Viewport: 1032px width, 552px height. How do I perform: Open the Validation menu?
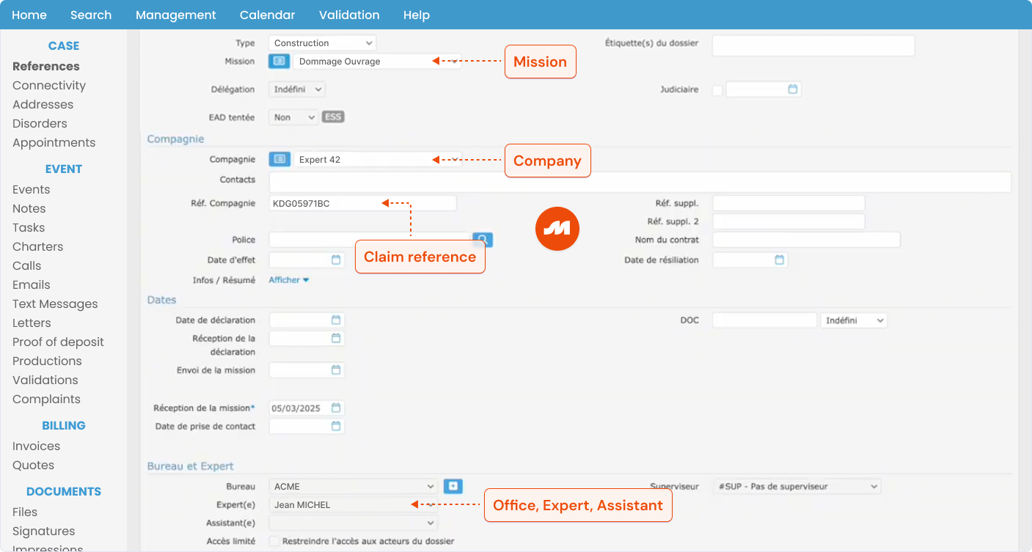point(349,15)
